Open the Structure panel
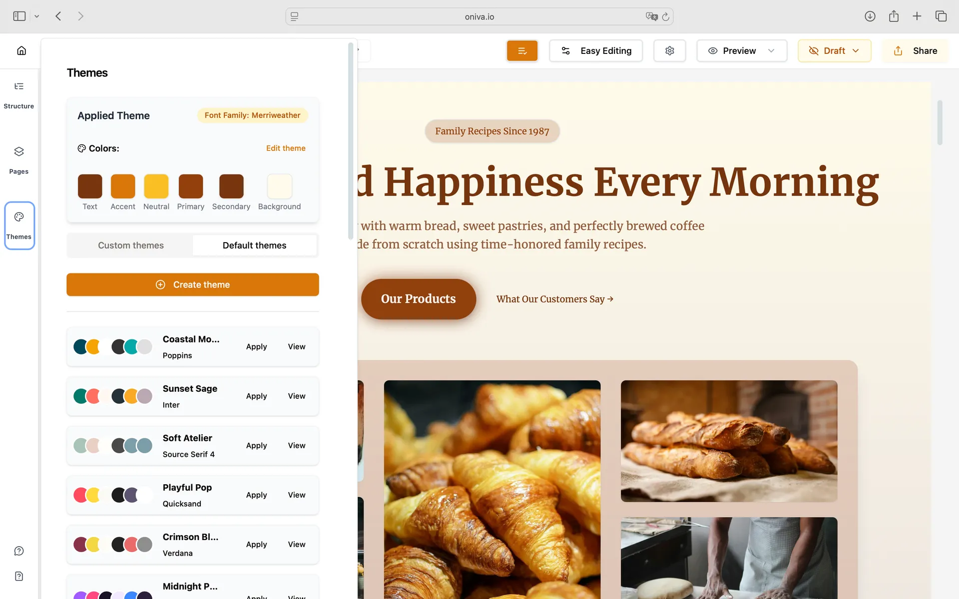959x599 pixels. [19, 95]
